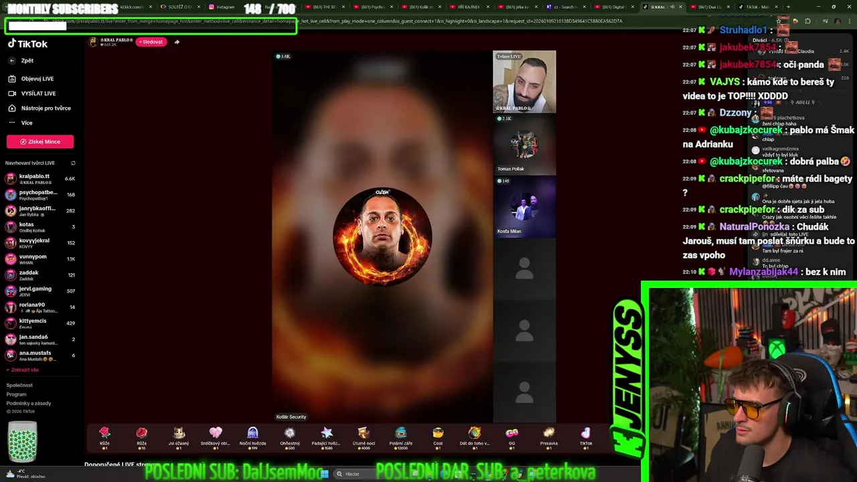Send the Dát do toho v... gift

[475, 437]
